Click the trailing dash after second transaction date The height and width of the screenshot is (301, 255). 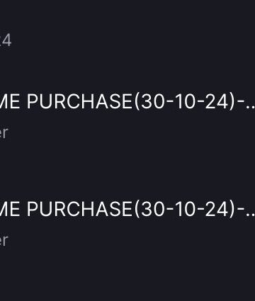click(x=240, y=210)
